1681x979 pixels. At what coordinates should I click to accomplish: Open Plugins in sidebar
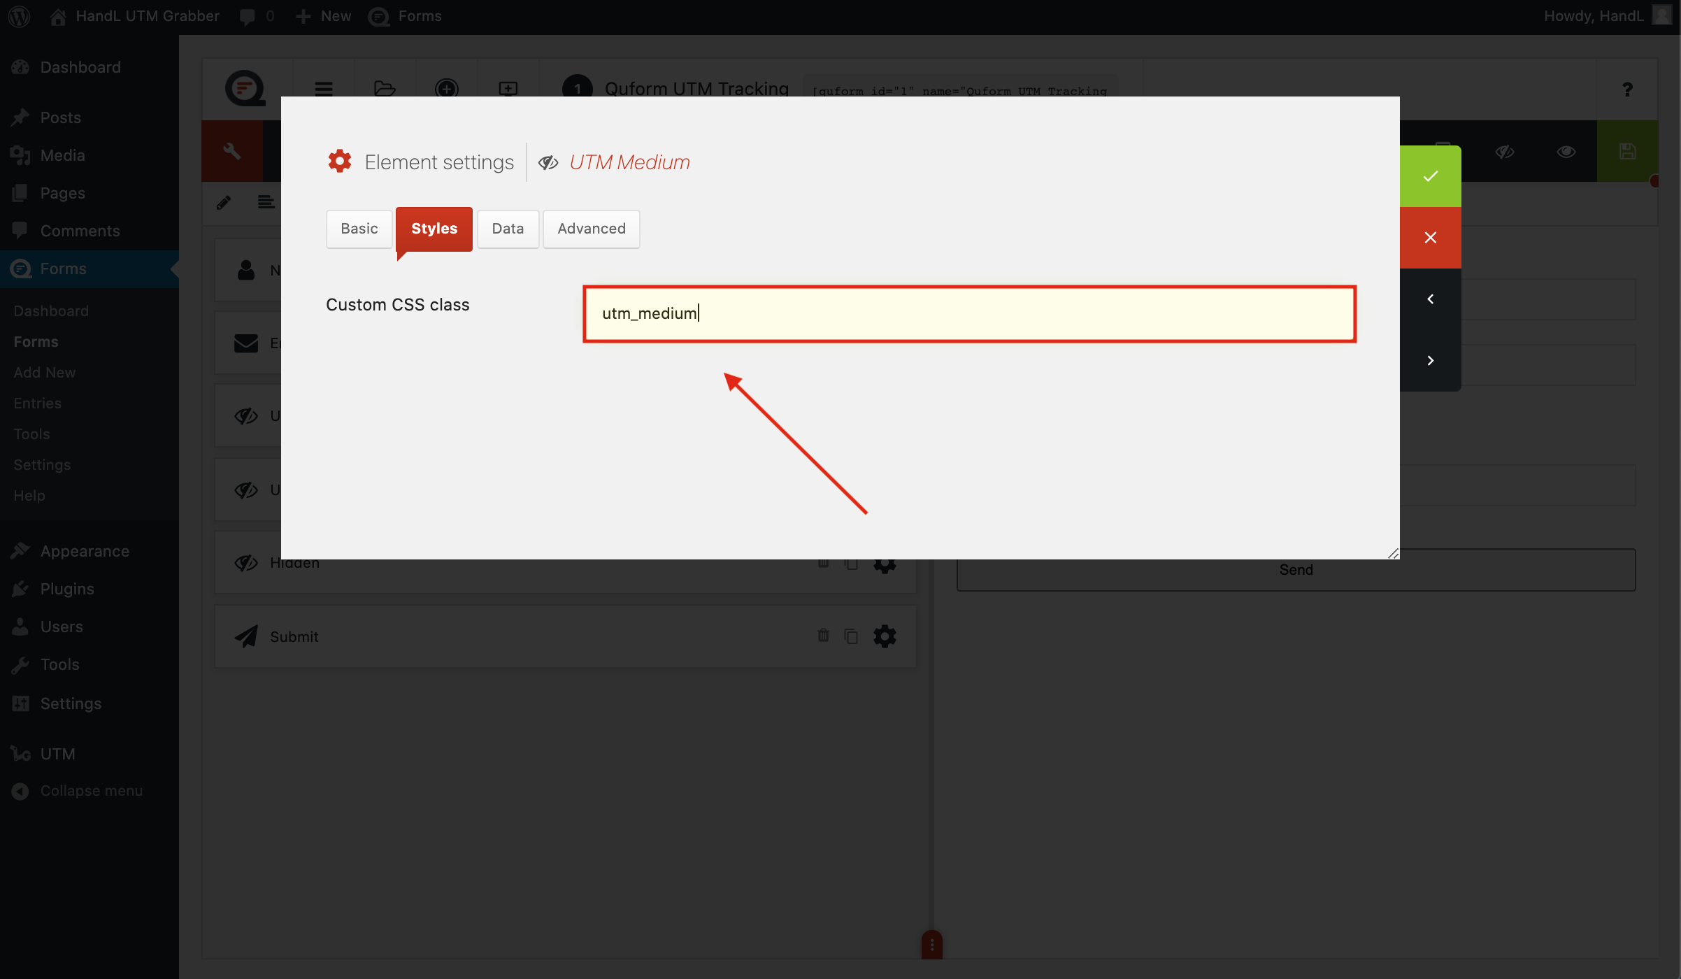tap(90, 589)
